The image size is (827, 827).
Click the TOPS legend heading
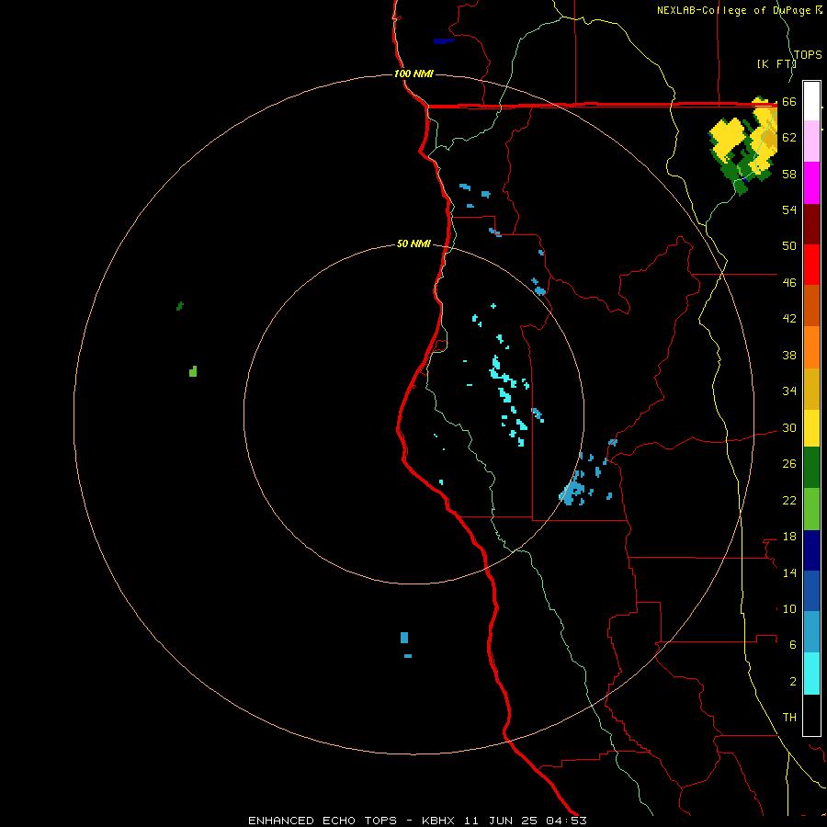click(x=808, y=54)
